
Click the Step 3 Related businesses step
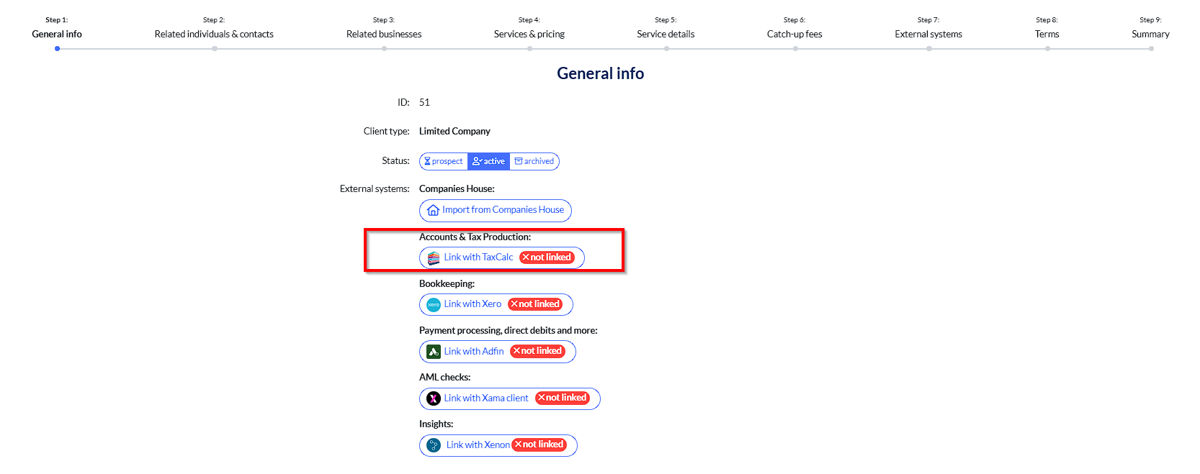pyautogui.click(x=384, y=34)
